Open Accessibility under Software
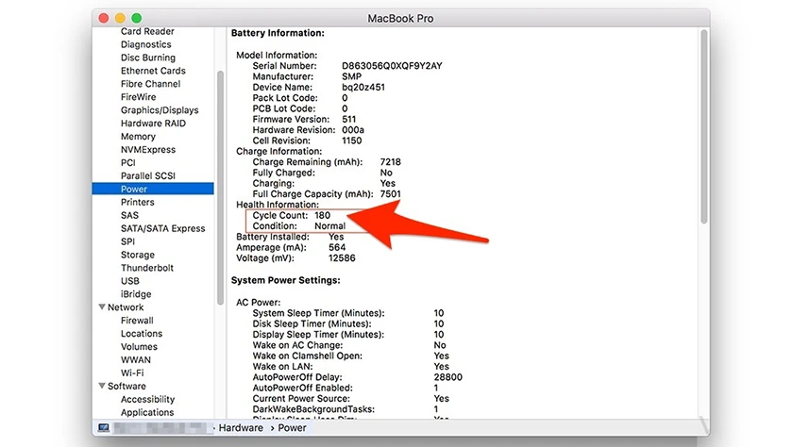The width and height of the screenshot is (793, 447). (x=147, y=399)
